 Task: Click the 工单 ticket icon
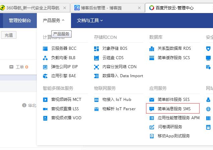click(x=11, y=67)
